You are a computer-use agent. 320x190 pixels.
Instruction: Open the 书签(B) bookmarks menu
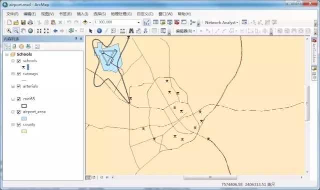(x=65, y=14)
